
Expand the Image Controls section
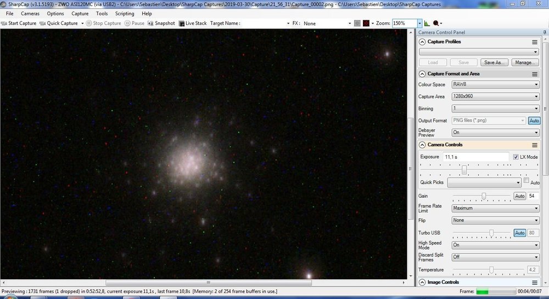(x=422, y=282)
